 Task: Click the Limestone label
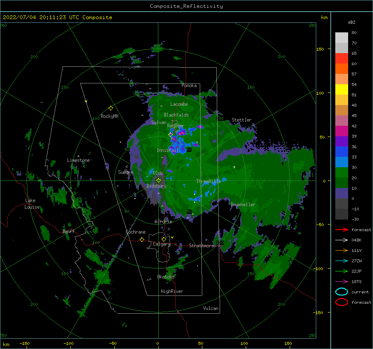78,160
